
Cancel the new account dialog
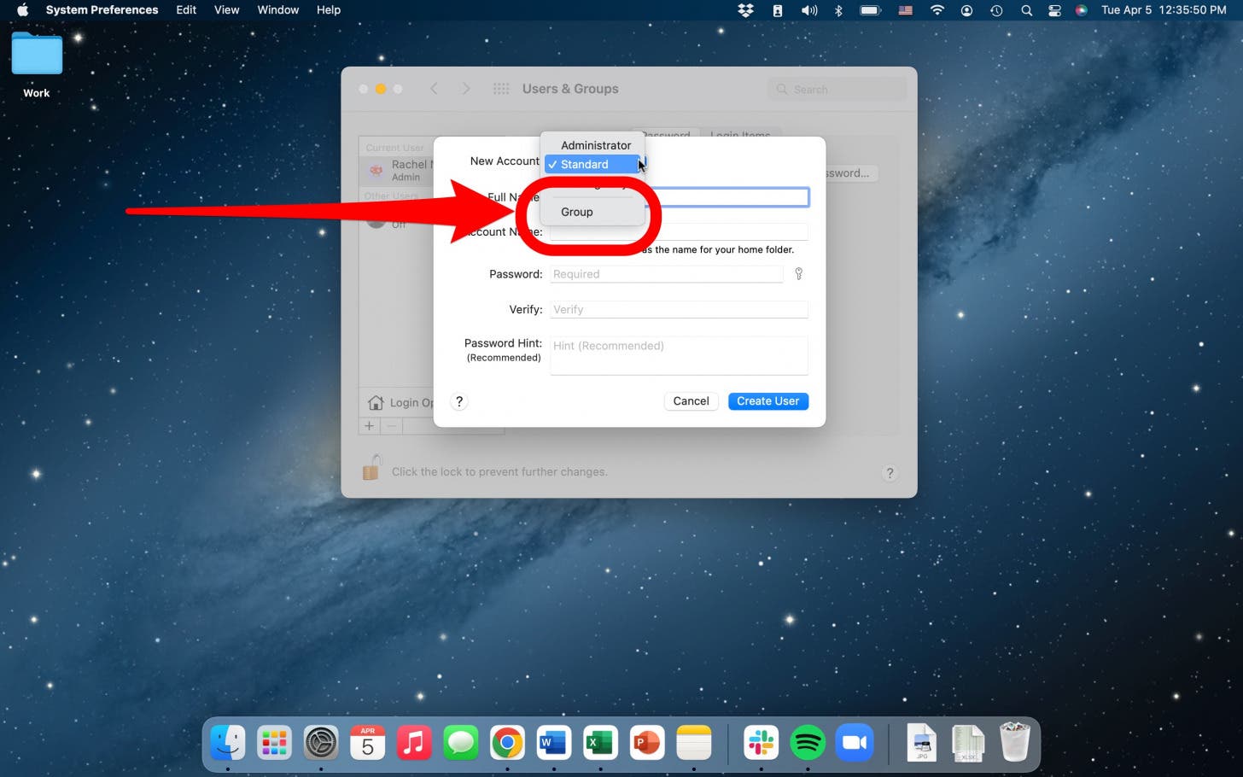691,401
